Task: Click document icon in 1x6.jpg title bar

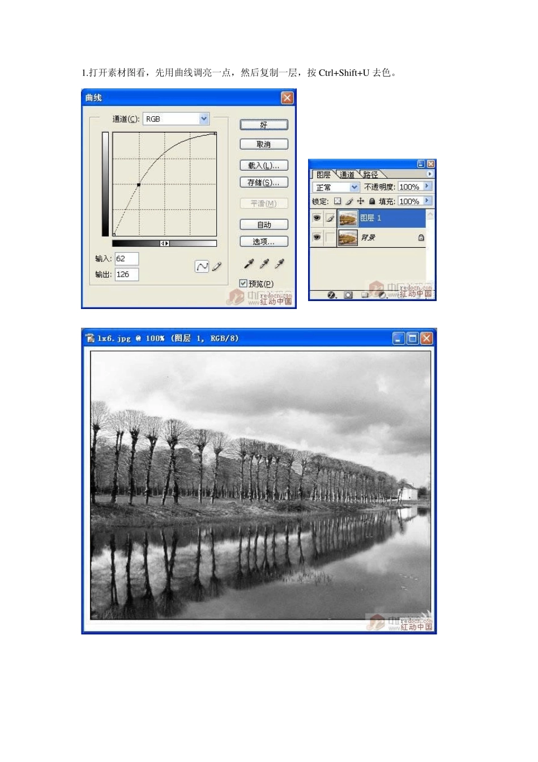Action: pos(90,338)
